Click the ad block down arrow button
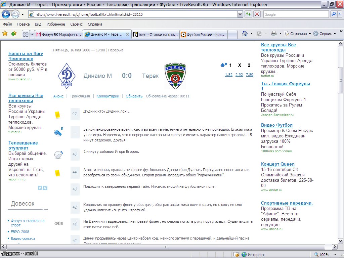 (x=45, y=188)
